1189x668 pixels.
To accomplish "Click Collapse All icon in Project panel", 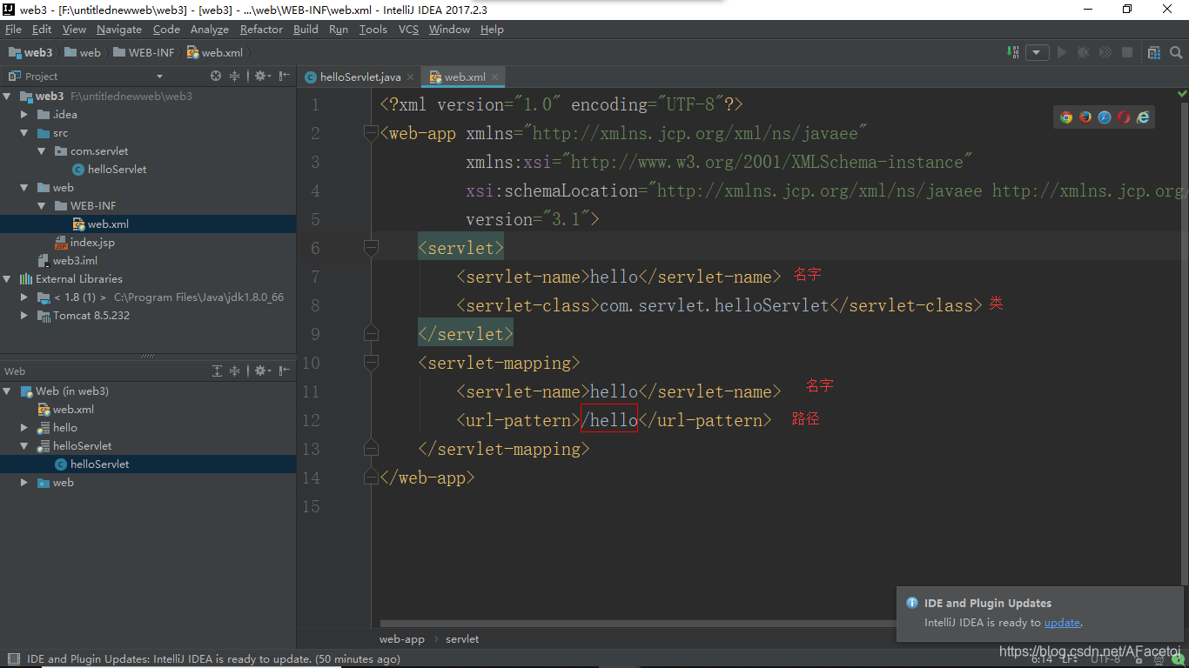I will tap(234, 77).
